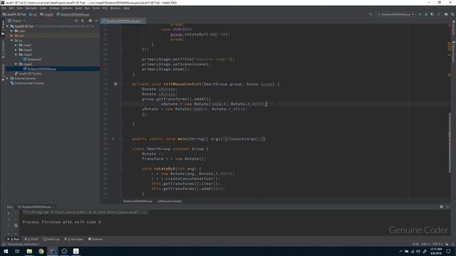Click the editor vertical scrollbar thumb

[x=450, y=142]
